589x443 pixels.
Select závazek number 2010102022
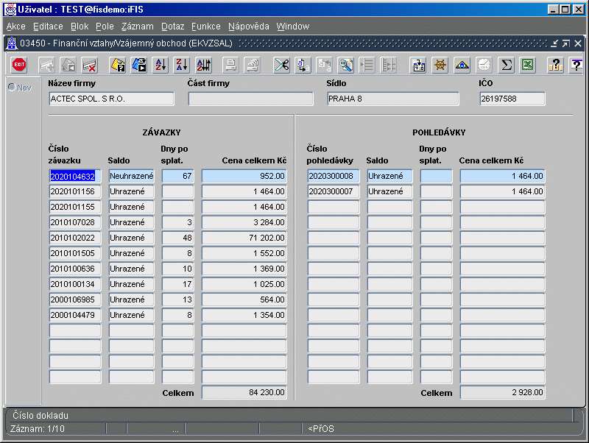tap(75, 238)
